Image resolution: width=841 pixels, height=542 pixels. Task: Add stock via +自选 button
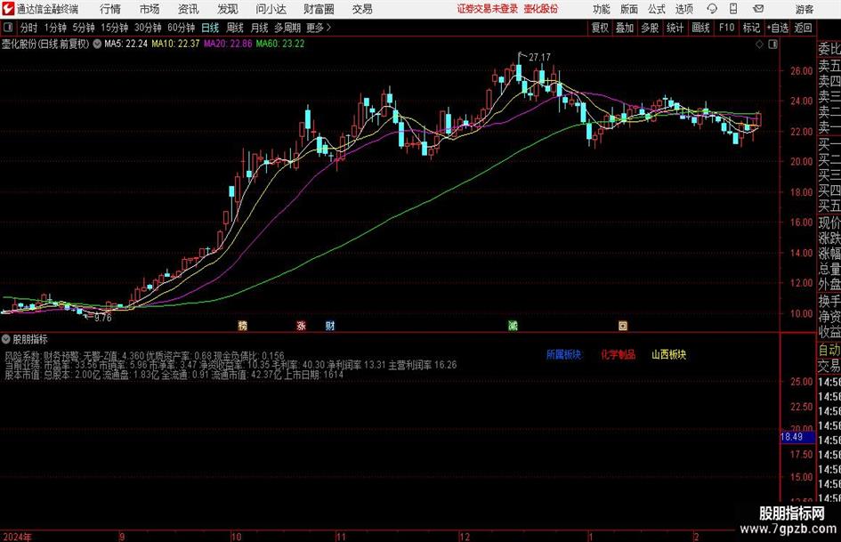point(777,28)
